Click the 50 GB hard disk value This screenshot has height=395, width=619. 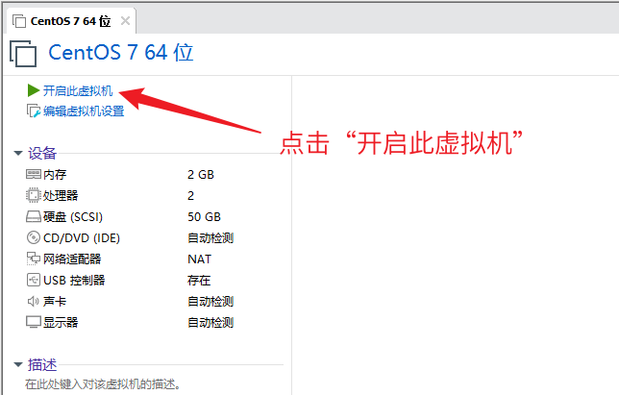pos(204,216)
